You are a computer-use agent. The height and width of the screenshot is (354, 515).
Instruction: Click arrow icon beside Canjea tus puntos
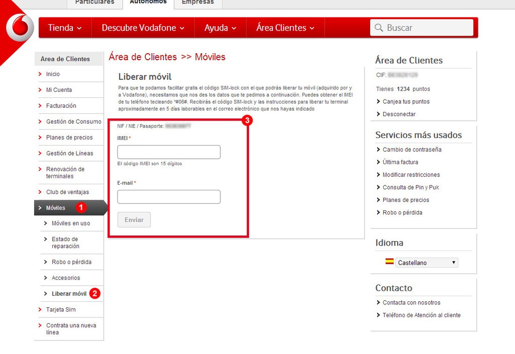378,101
